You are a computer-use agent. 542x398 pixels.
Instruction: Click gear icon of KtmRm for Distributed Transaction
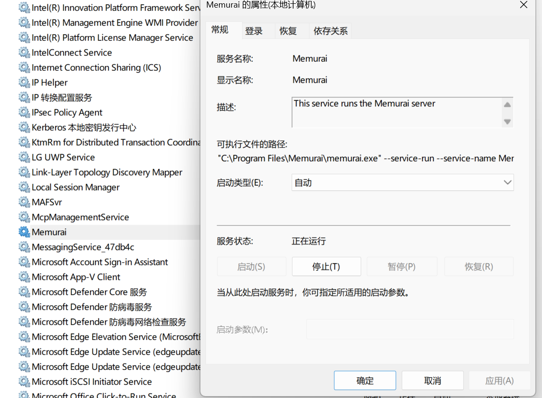(24, 142)
